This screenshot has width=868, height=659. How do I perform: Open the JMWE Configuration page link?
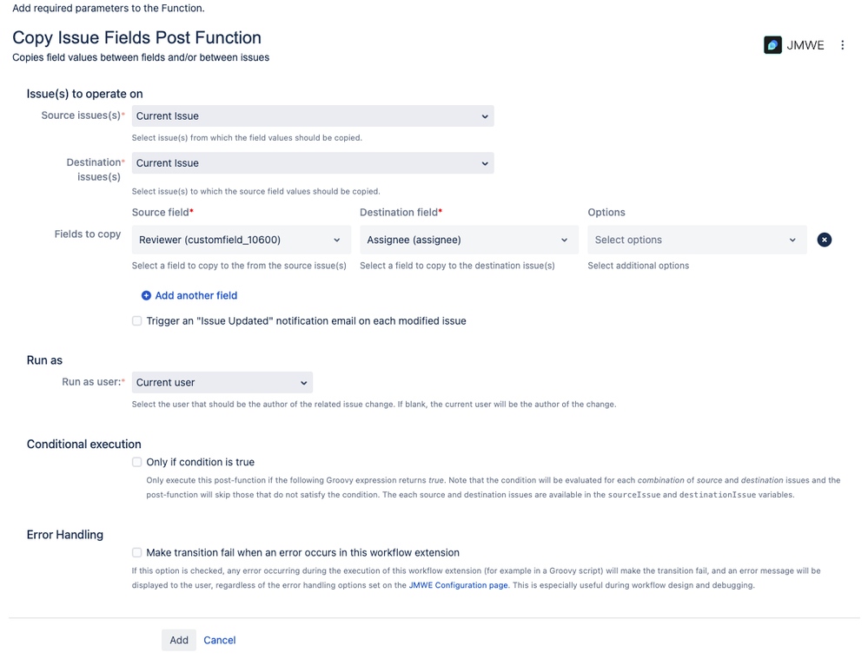pos(458,585)
